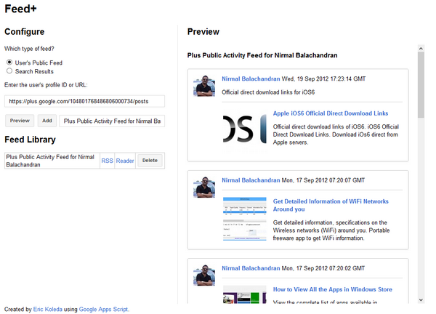This screenshot has width=436, height=314.
Task: Open the Eric Koleda link
Action: point(47,309)
